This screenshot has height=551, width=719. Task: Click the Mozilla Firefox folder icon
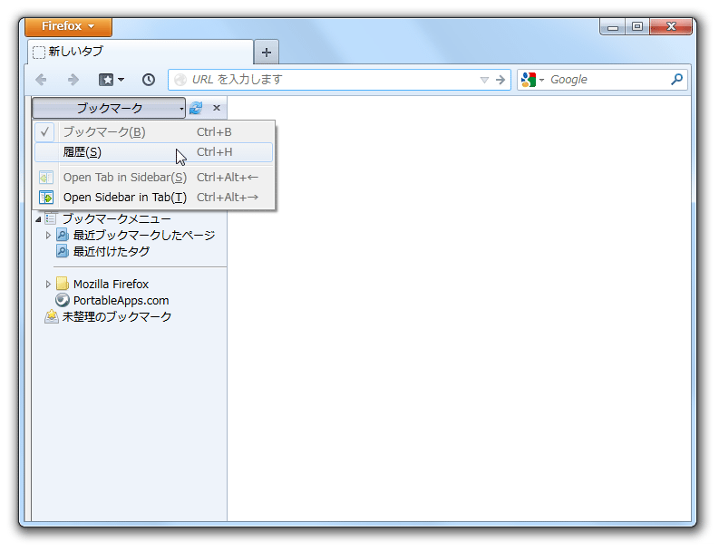pyautogui.click(x=63, y=284)
